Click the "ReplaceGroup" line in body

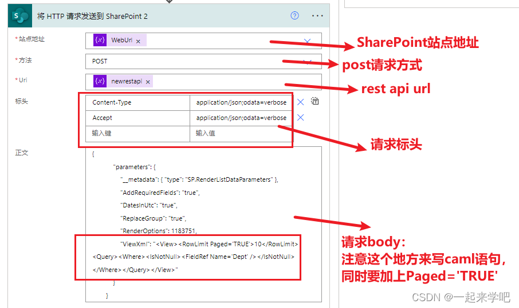(154, 218)
